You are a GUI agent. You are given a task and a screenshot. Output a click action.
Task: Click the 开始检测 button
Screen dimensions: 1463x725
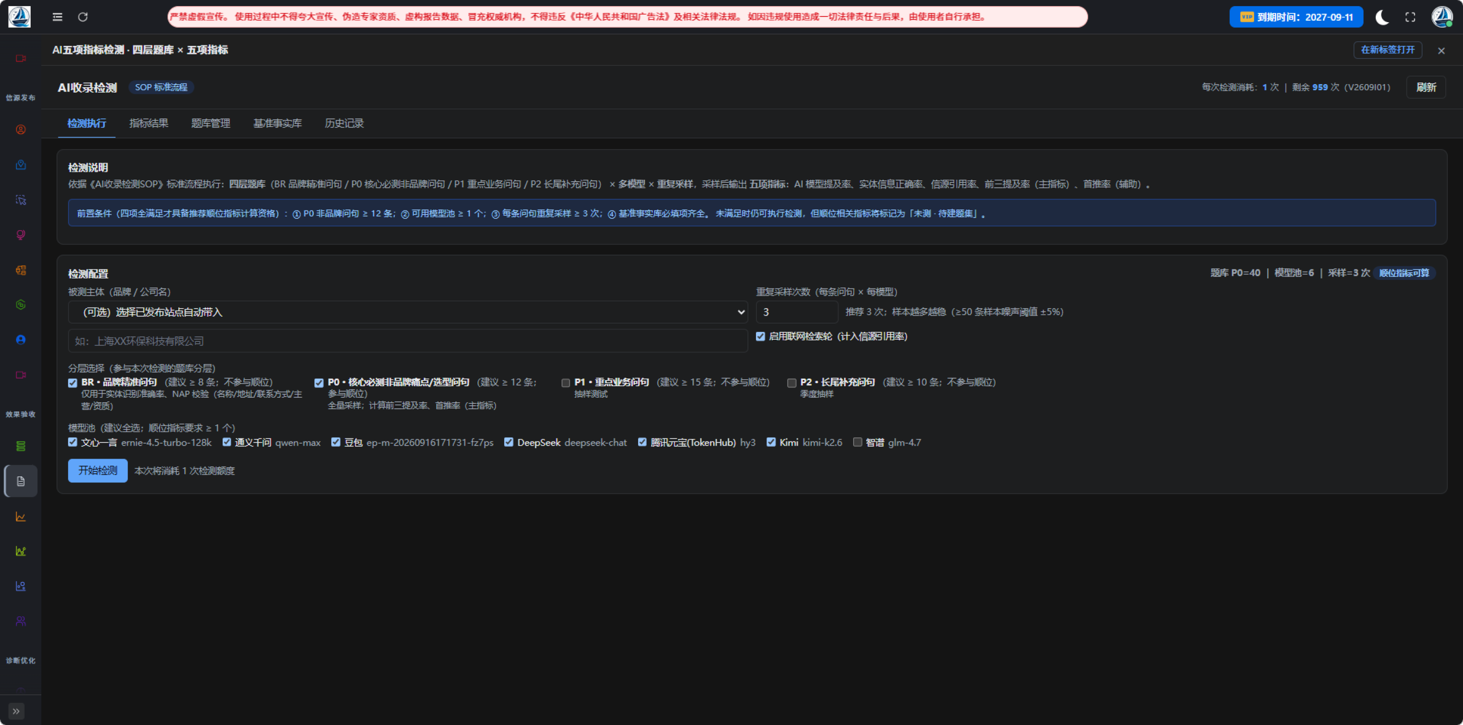[x=98, y=471]
